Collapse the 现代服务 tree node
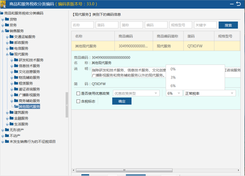The height and width of the screenshot is (176, 245). coord(7,54)
